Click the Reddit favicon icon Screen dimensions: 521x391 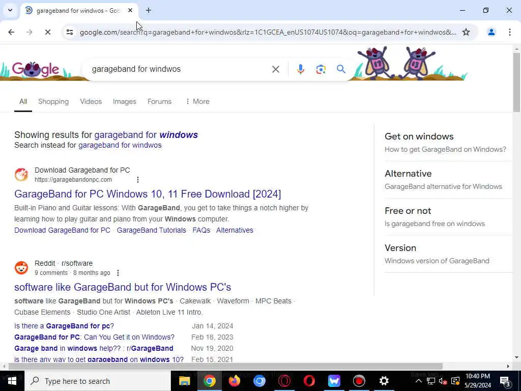point(21,268)
